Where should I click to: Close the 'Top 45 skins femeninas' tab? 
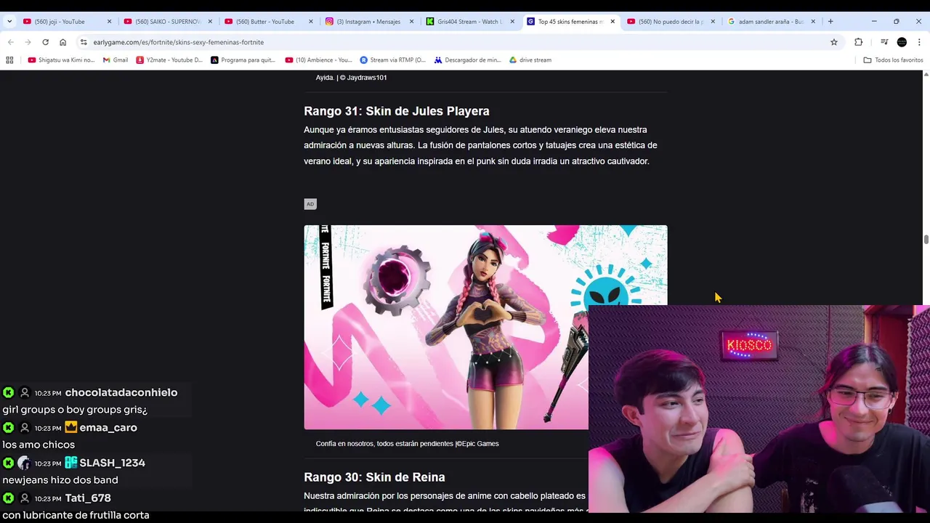tap(612, 22)
